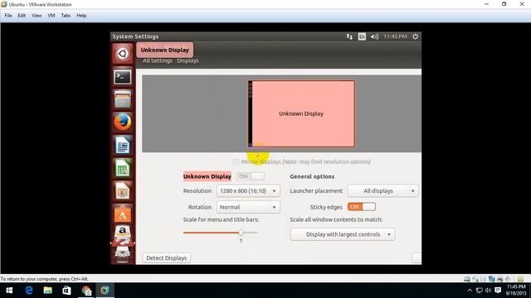Open the keyboard language indicator in Ubuntu panel
531x298 pixels.
tap(362, 36)
